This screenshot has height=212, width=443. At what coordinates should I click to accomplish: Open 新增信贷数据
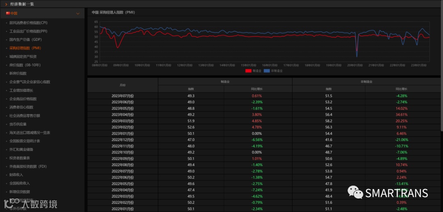20,191
